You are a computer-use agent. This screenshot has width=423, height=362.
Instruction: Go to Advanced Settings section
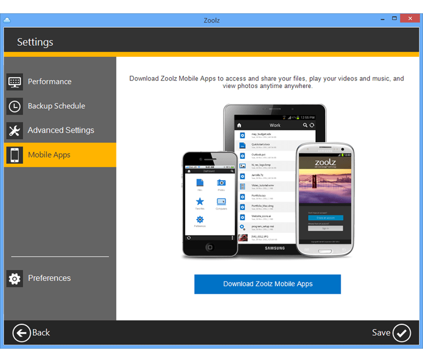[x=60, y=130]
